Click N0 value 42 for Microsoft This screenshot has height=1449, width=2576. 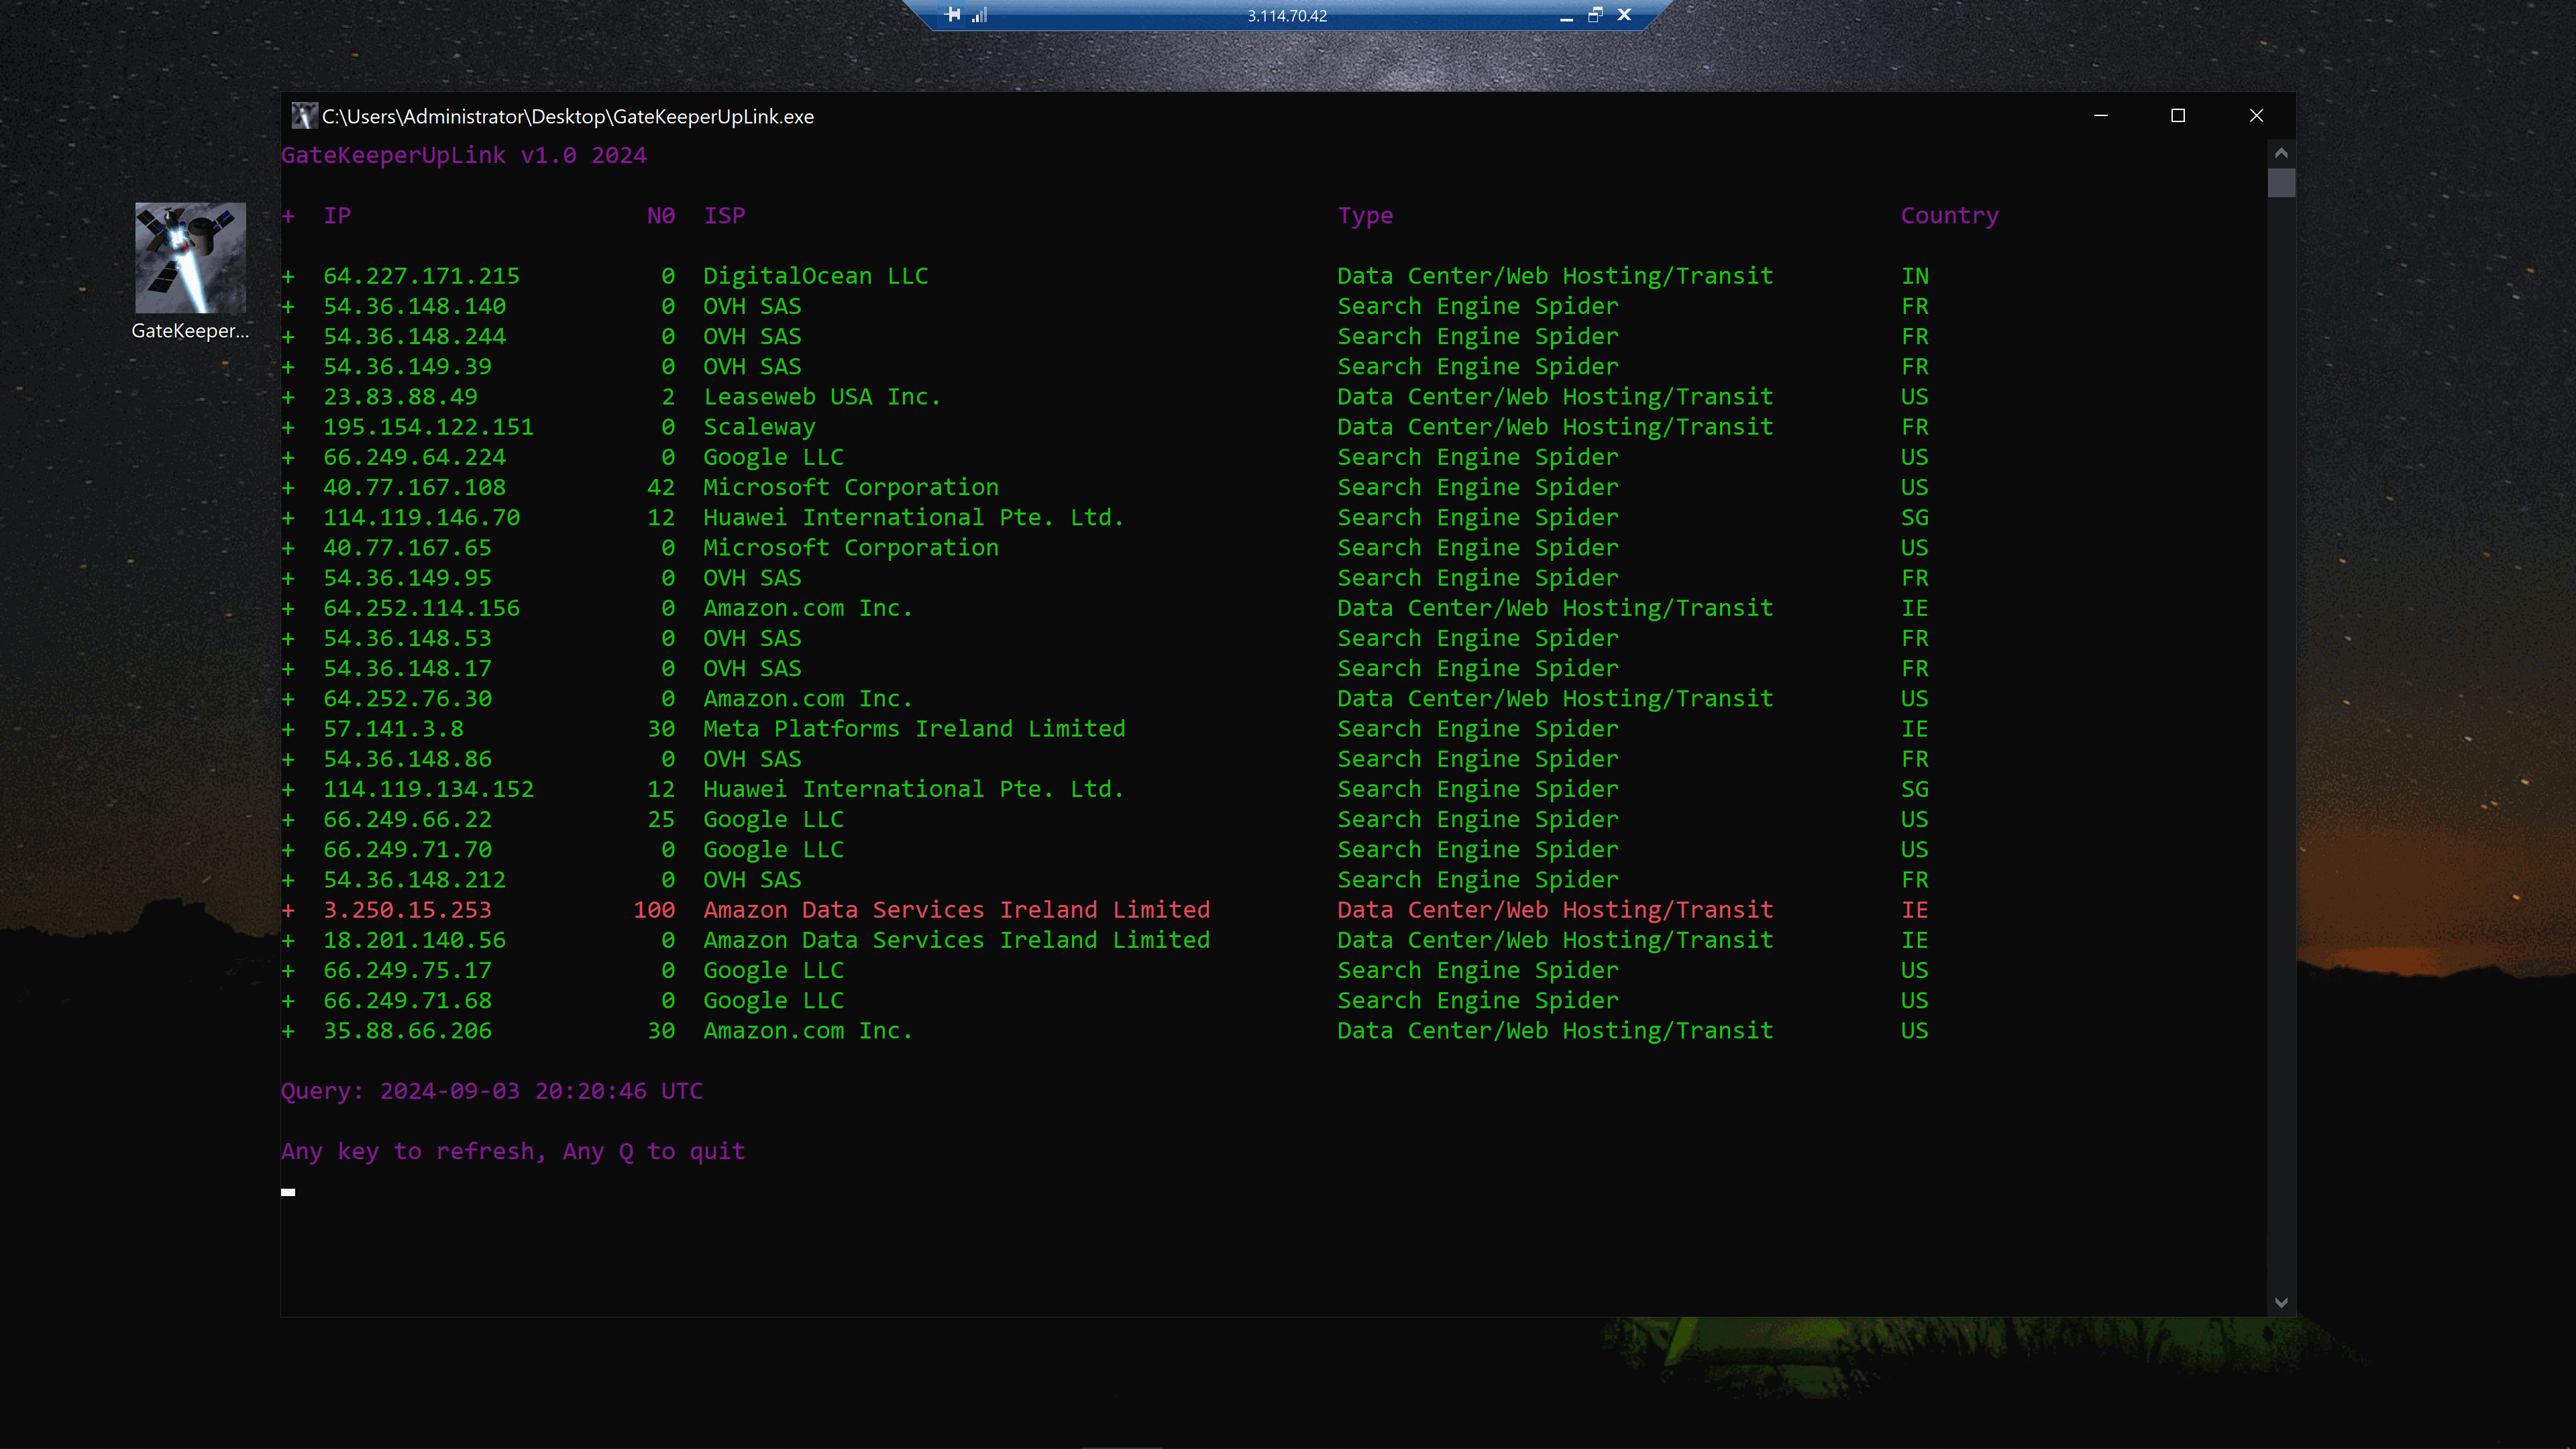pyautogui.click(x=661, y=487)
